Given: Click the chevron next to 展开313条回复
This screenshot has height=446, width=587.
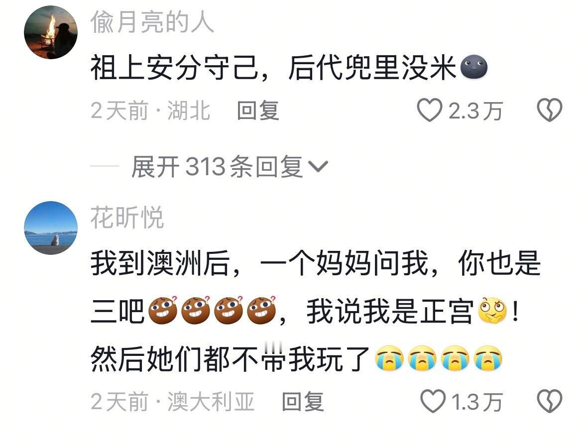Looking at the screenshot, I should click(318, 166).
